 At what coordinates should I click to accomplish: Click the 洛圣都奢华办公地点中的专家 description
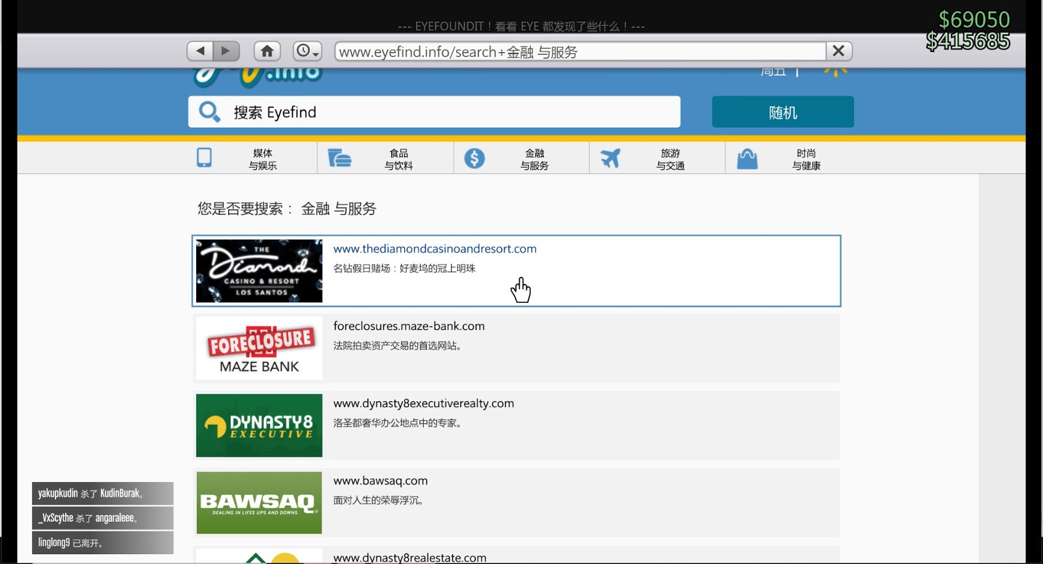point(398,423)
